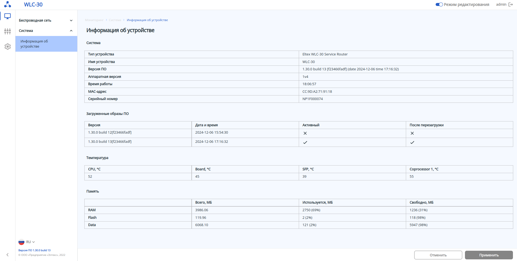Click the Версия ПО 1.30.0 build 13 link
The image size is (517, 261).
[34, 250]
